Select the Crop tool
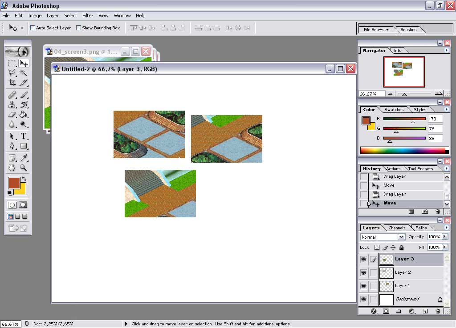 click(12, 83)
